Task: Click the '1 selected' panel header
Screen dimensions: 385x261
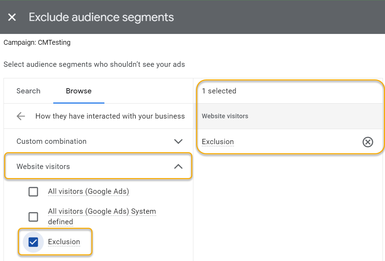Action: [219, 91]
